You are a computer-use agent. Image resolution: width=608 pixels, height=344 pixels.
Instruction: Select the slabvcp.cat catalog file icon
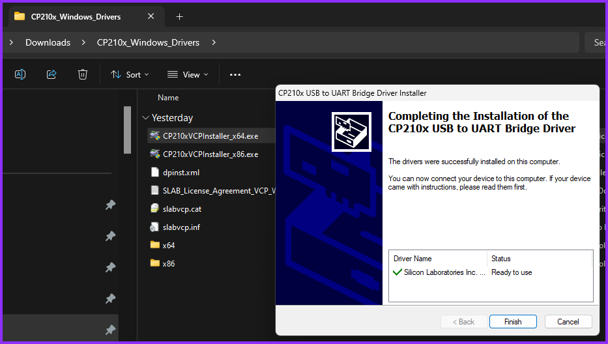pos(154,209)
